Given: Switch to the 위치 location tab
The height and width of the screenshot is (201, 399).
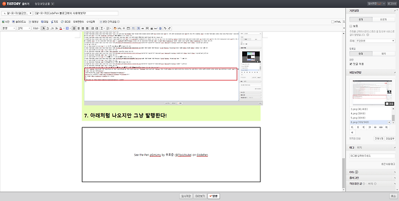Looking at the screenshot, I should click(x=359, y=148).
